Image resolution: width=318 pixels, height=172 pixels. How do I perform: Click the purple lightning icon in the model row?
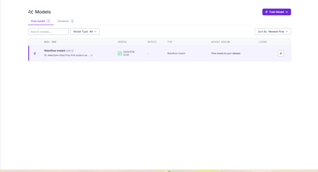[x=35, y=53]
